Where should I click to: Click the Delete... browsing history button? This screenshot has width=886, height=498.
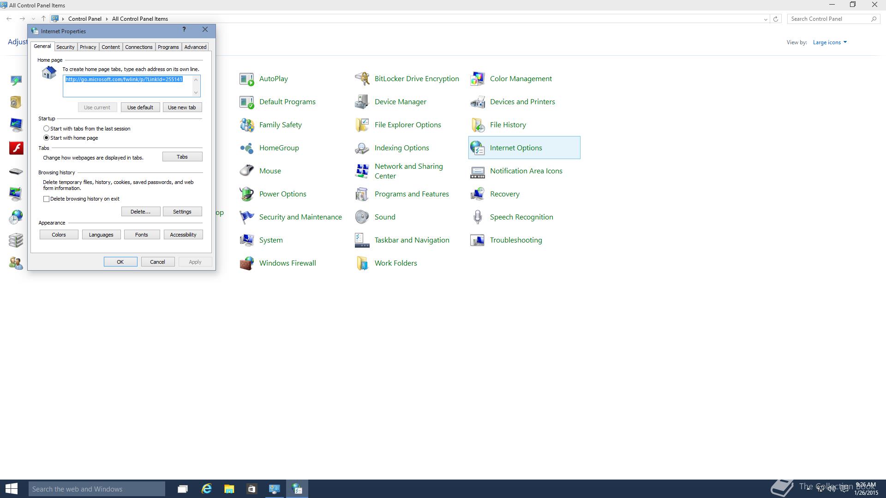(141, 212)
